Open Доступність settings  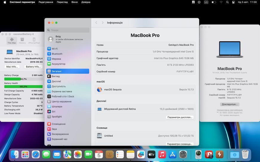(68, 86)
